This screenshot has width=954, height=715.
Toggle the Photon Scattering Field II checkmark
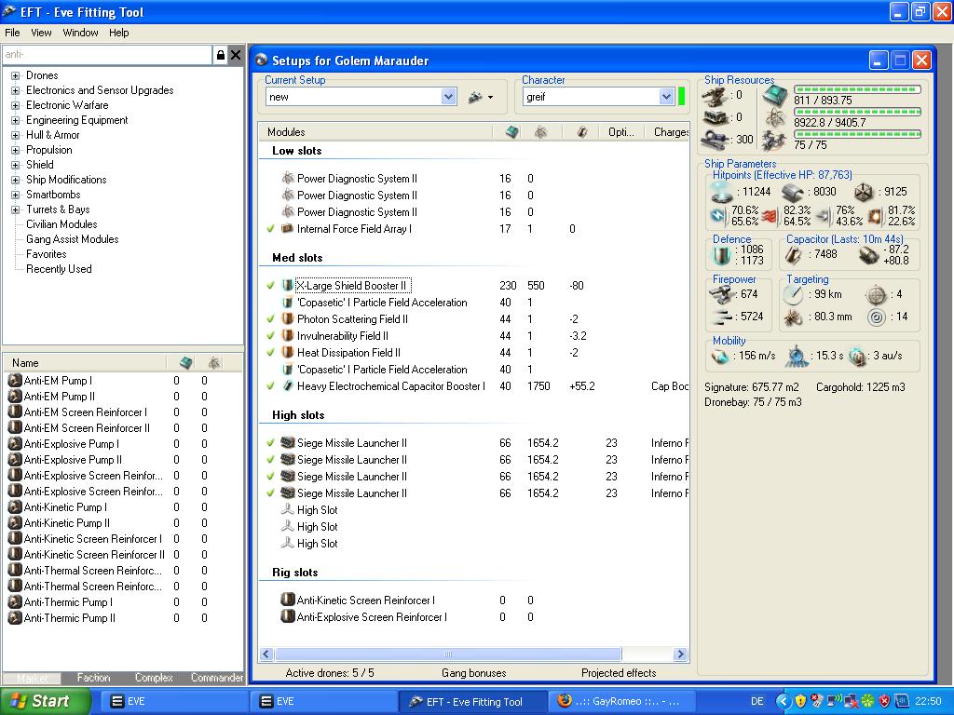(x=271, y=319)
